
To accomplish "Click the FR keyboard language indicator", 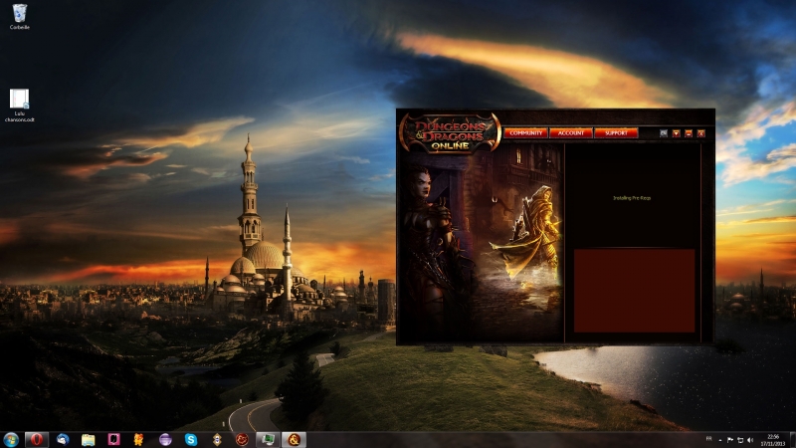I will click(708, 439).
